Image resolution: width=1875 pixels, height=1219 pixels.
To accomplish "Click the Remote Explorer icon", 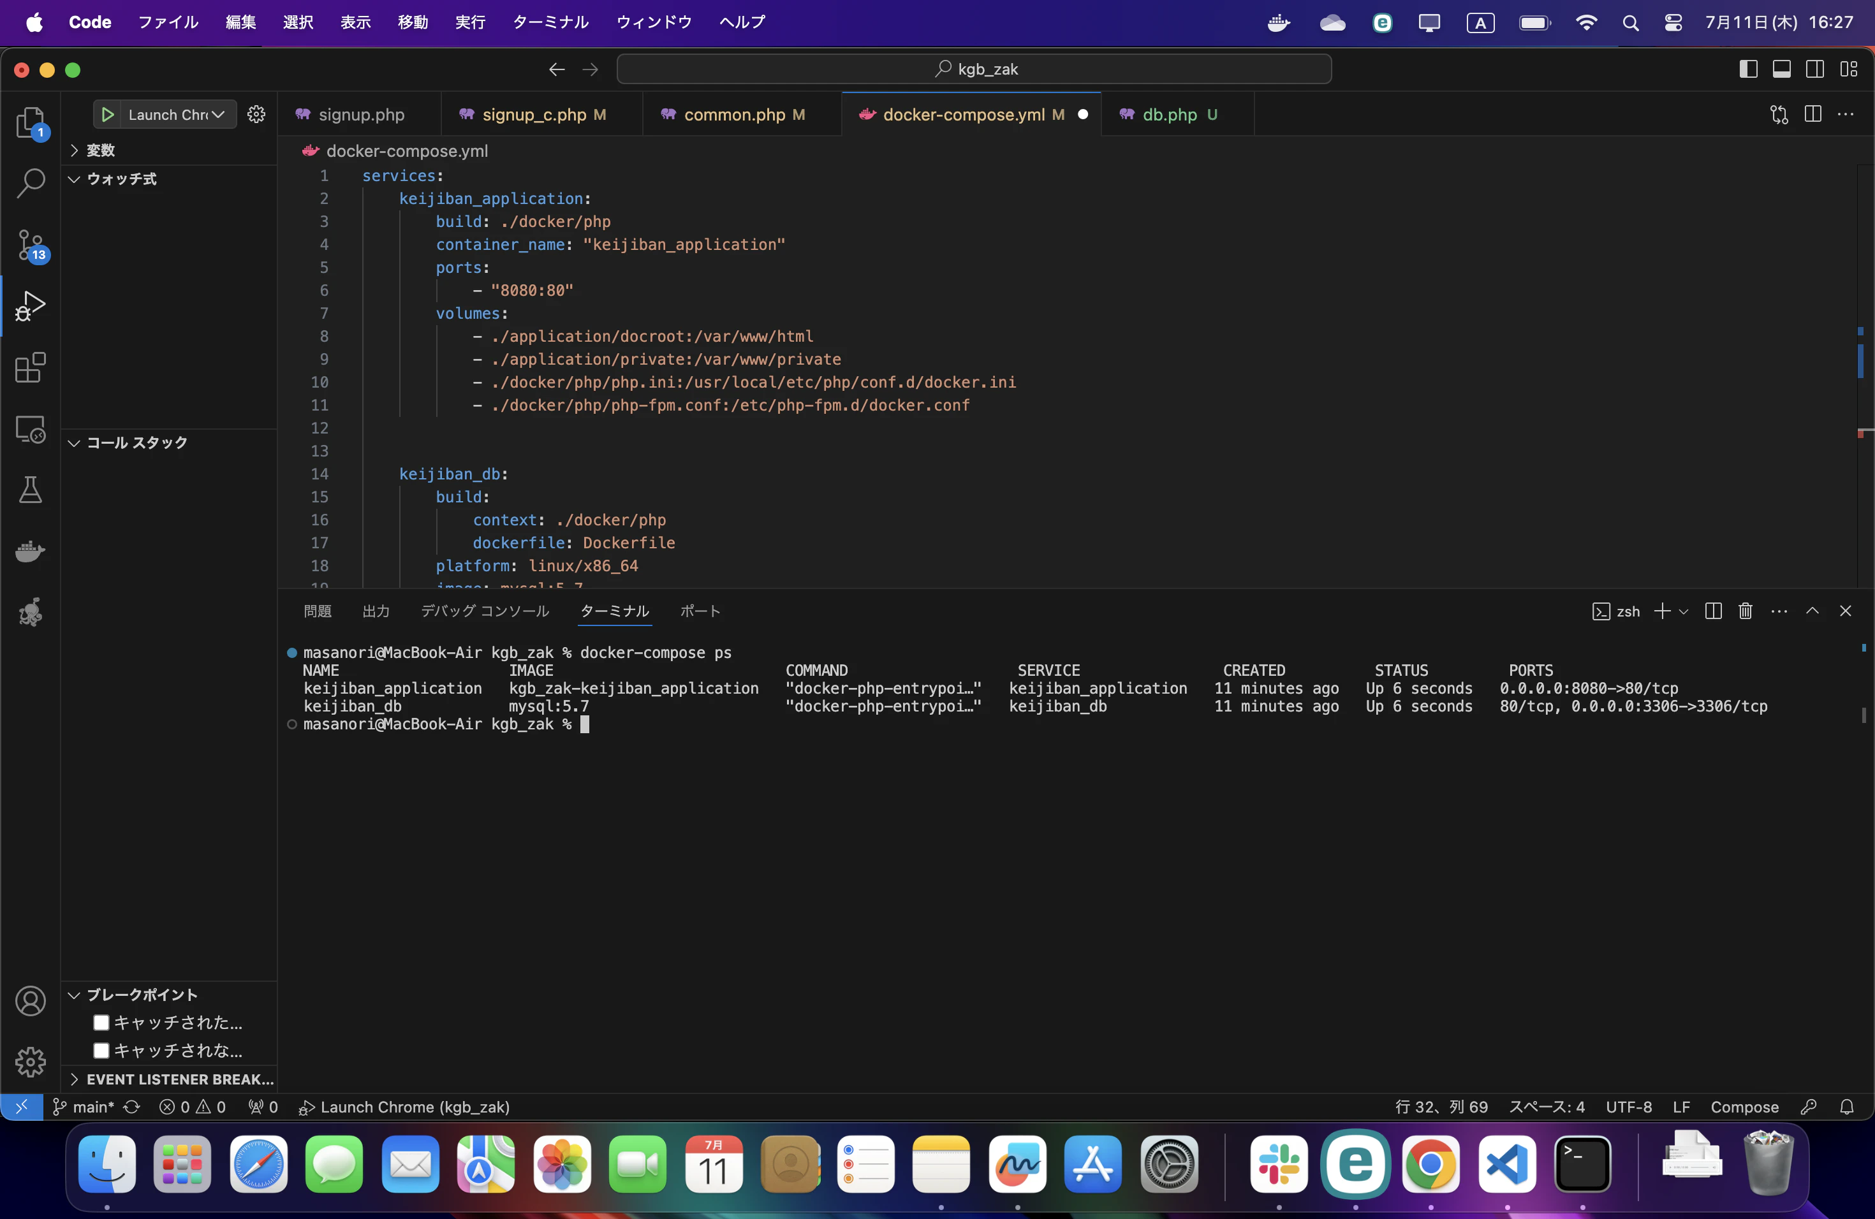I will pyautogui.click(x=30, y=429).
